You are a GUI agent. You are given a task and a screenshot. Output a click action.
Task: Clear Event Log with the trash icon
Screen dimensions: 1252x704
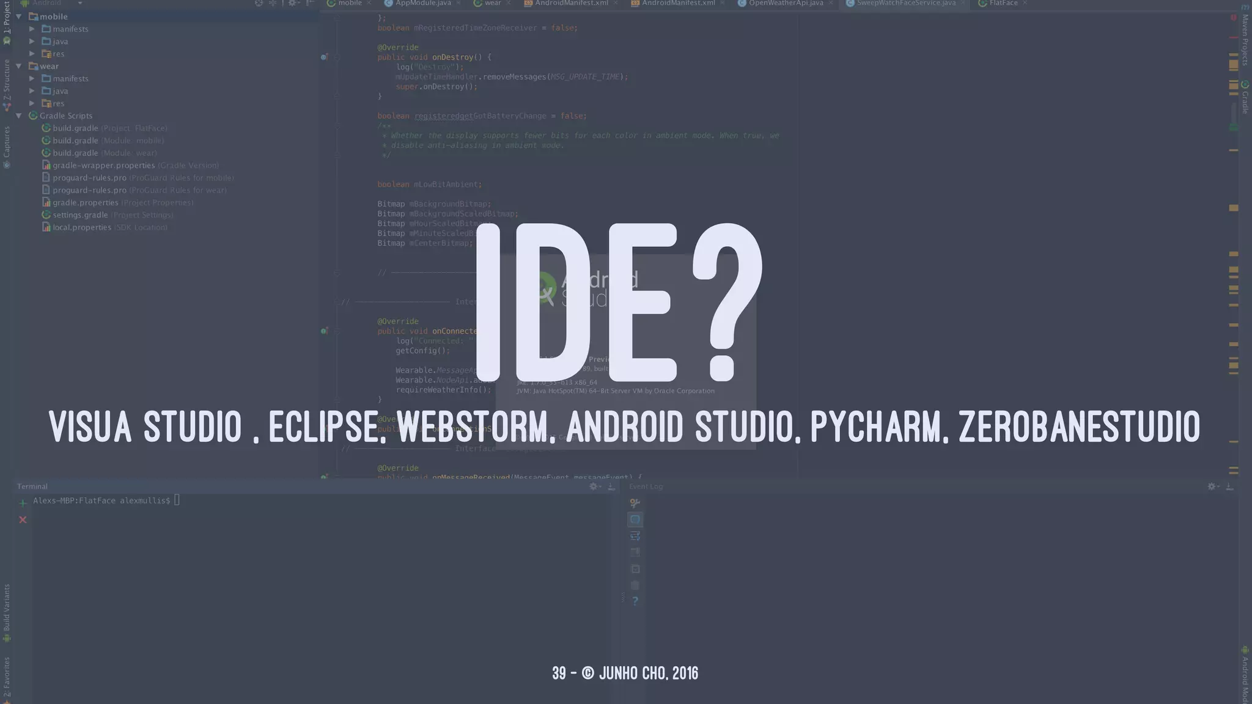(x=635, y=585)
